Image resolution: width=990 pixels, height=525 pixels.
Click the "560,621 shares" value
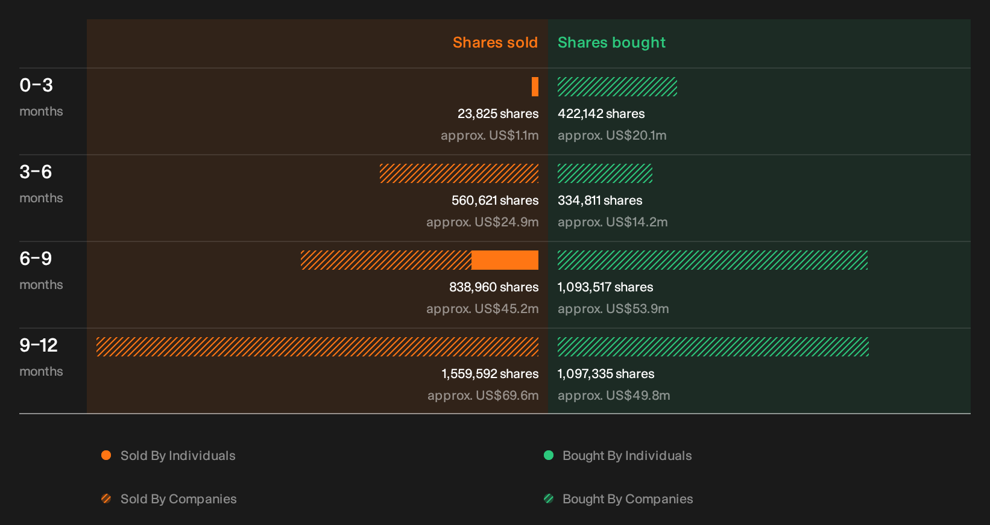click(495, 200)
